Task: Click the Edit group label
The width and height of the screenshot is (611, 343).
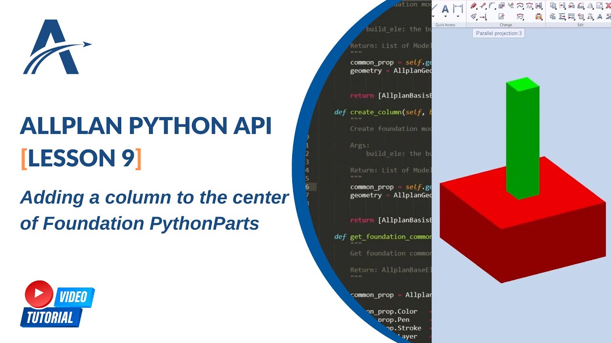Action: (x=580, y=25)
